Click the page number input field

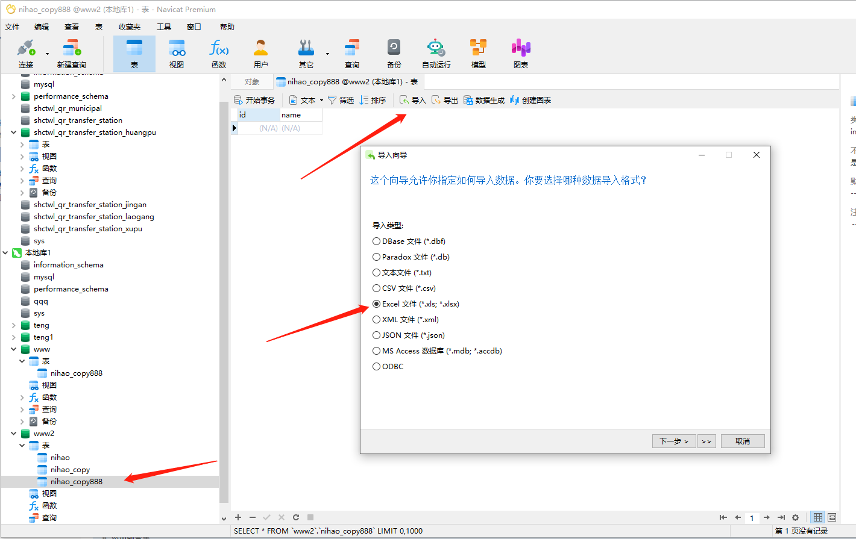[752, 518]
